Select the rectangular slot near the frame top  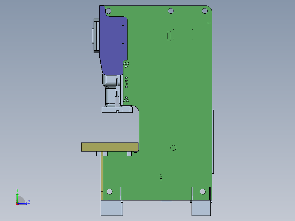(x=168, y=36)
